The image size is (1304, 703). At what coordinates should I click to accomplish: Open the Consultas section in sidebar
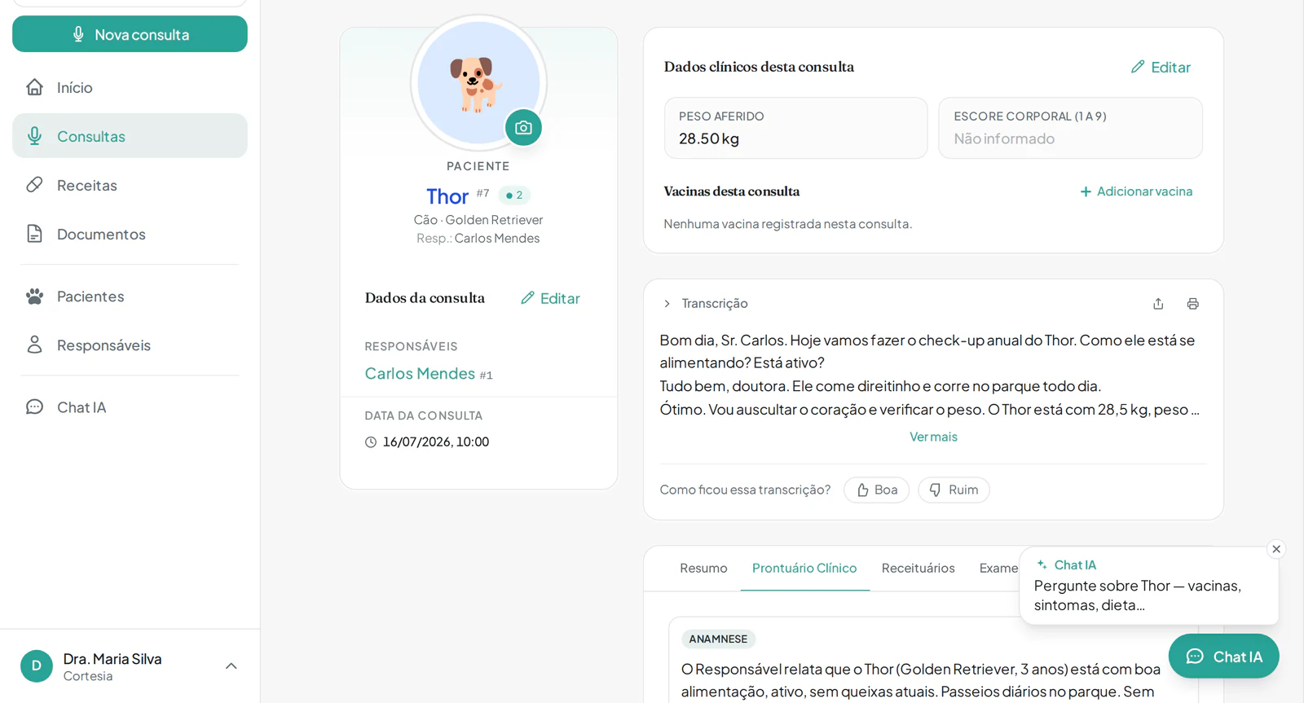coord(130,136)
